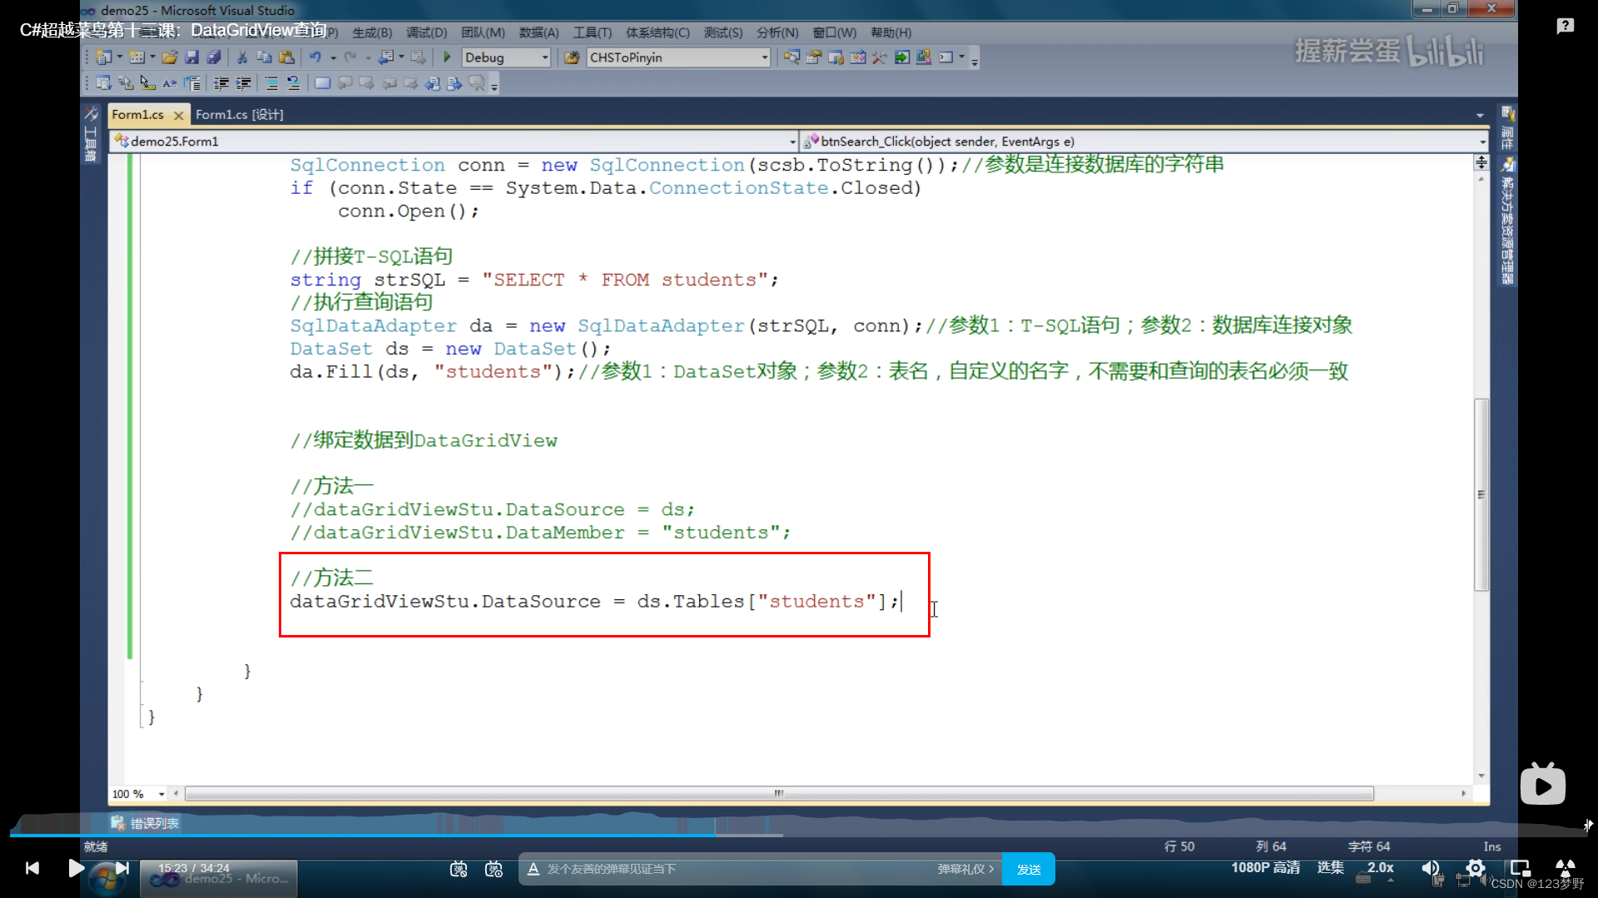Viewport: 1598px width, 898px height.
Task: Open the 生成(B) Build menu
Action: [x=372, y=32]
